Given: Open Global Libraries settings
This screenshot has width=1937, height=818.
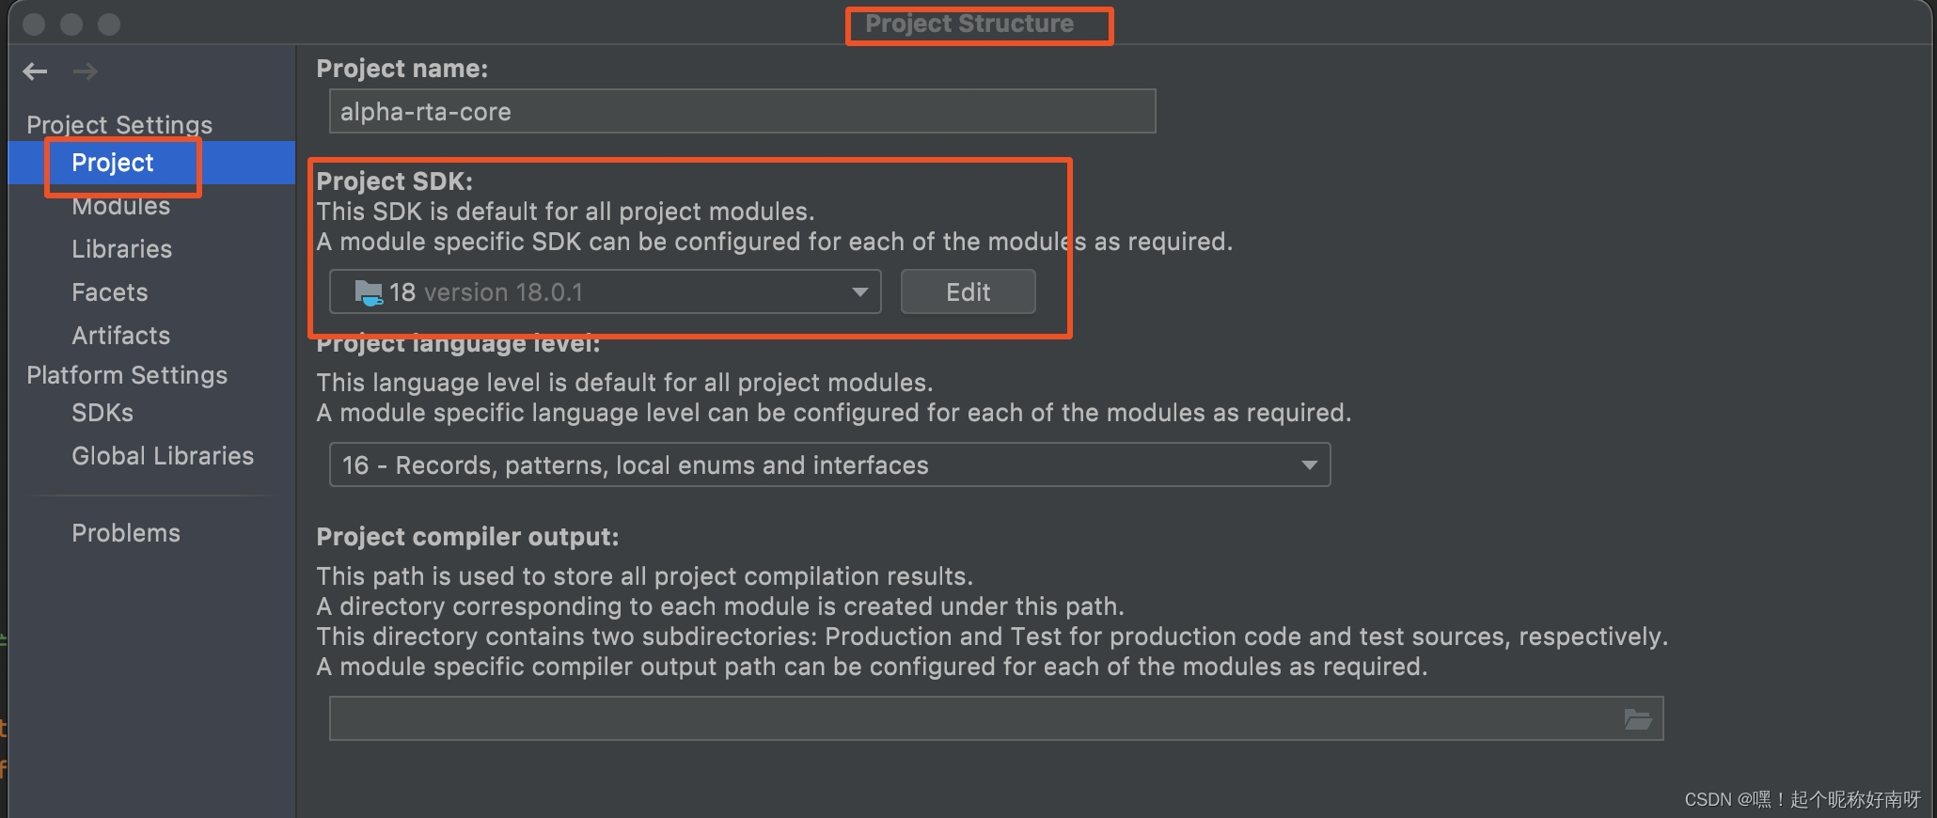Looking at the screenshot, I should (x=163, y=456).
